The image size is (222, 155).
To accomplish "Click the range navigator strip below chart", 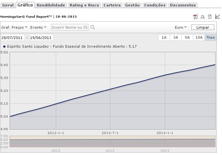I will 113,141.
